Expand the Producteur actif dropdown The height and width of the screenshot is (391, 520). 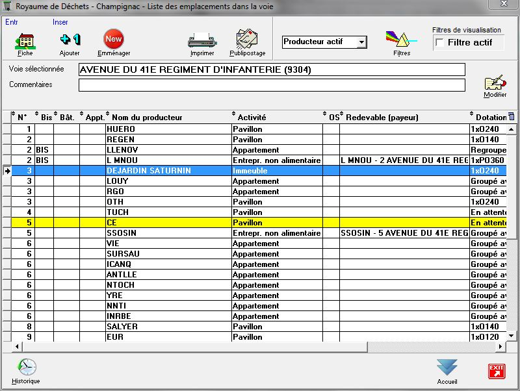pos(361,42)
